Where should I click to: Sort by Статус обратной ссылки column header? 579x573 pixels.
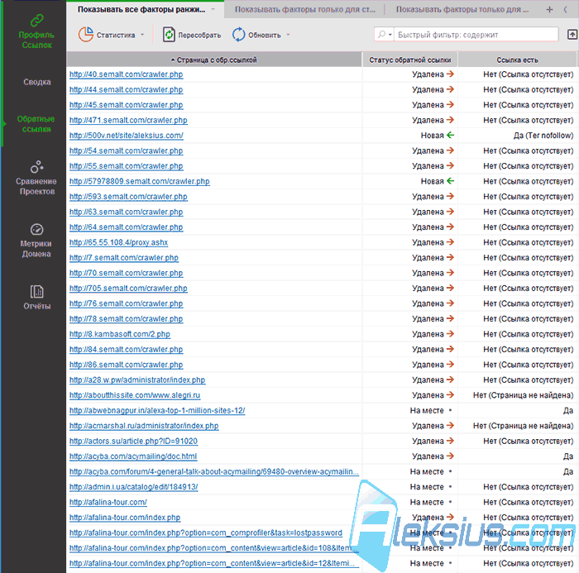pos(410,60)
